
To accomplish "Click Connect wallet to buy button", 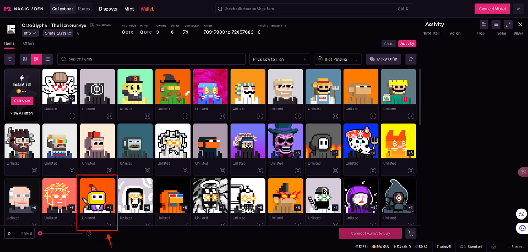I will 370,234.
